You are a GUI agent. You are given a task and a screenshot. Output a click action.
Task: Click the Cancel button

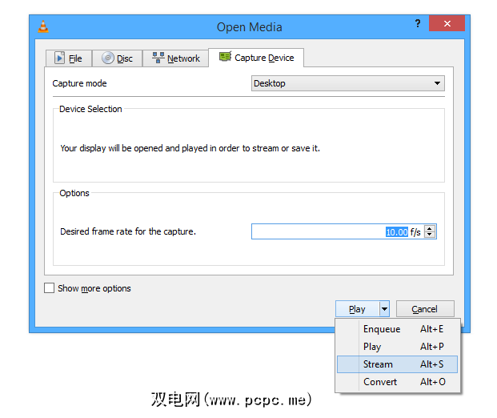pos(425,309)
